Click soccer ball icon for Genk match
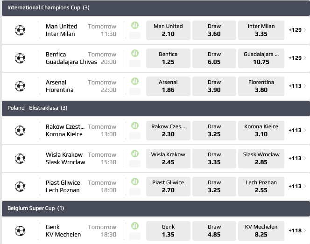The image size is (310, 244). [20, 231]
